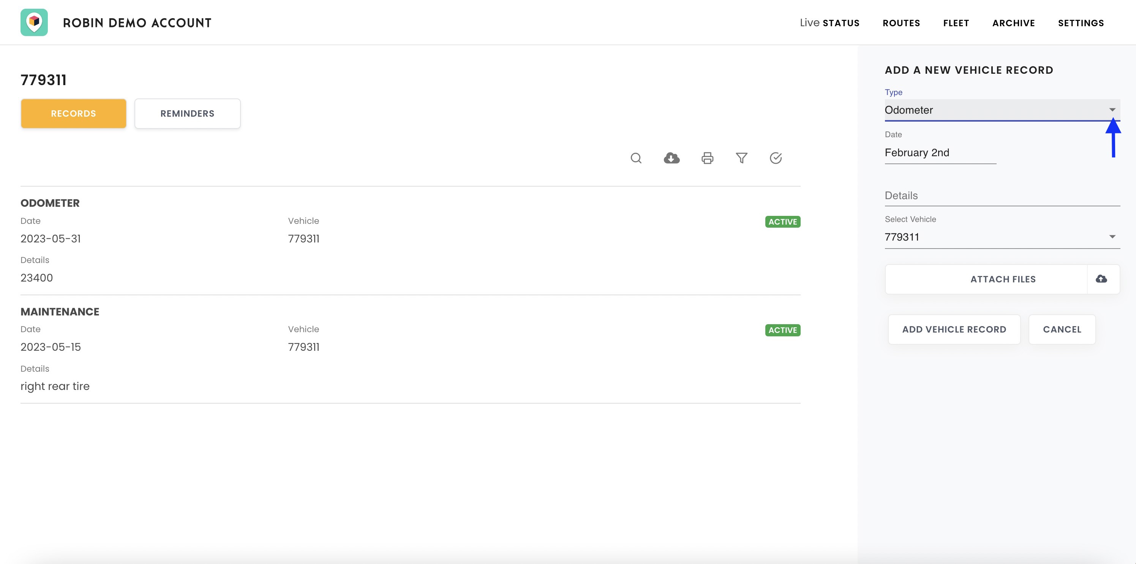Go to the Routes page

point(901,23)
